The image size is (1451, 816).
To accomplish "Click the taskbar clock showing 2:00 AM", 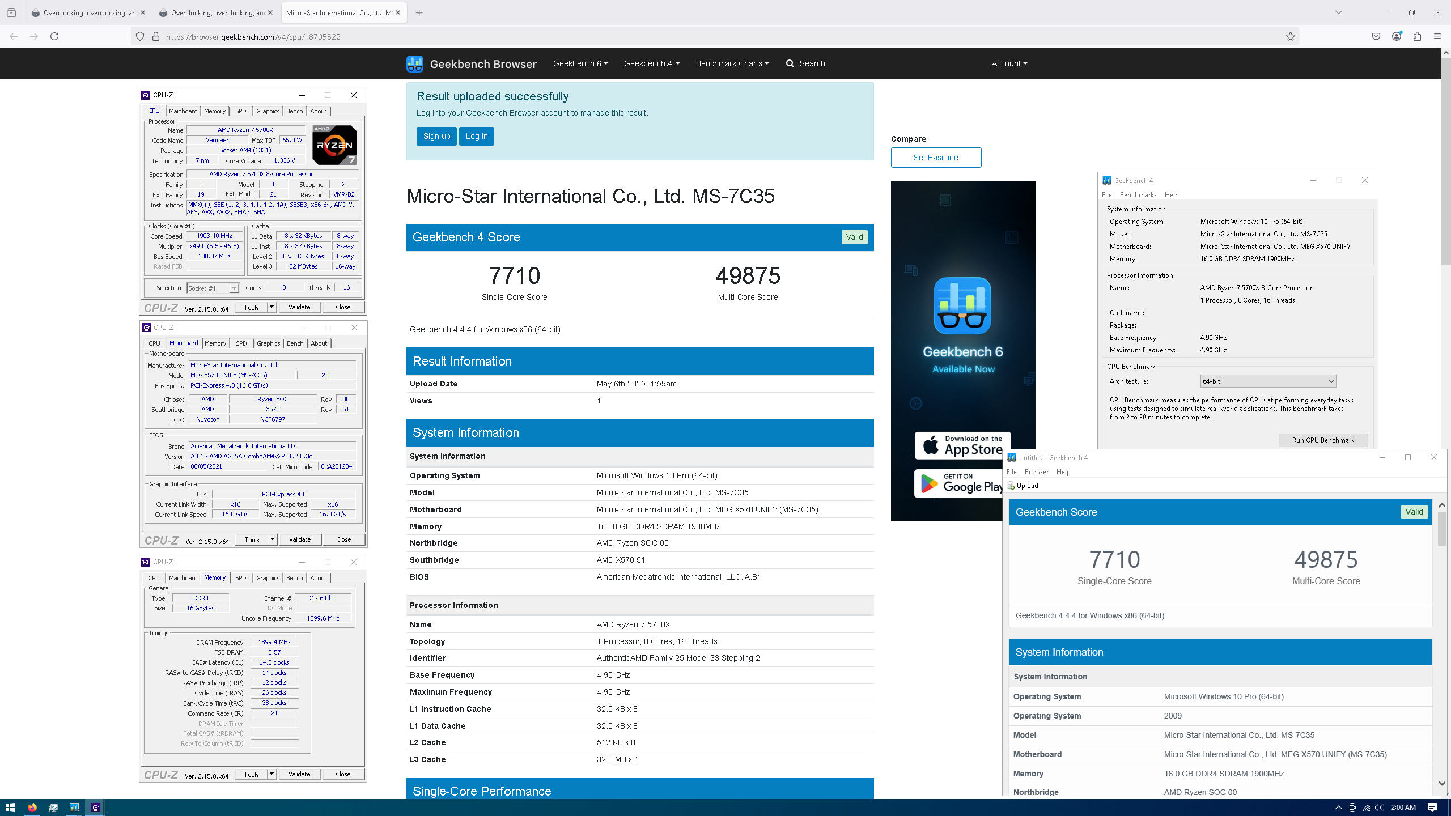I will pyautogui.click(x=1403, y=807).
